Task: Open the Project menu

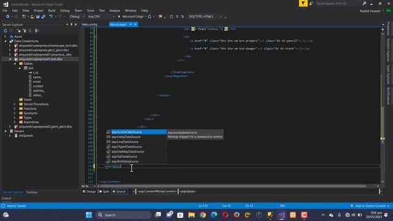Action: 38,10
